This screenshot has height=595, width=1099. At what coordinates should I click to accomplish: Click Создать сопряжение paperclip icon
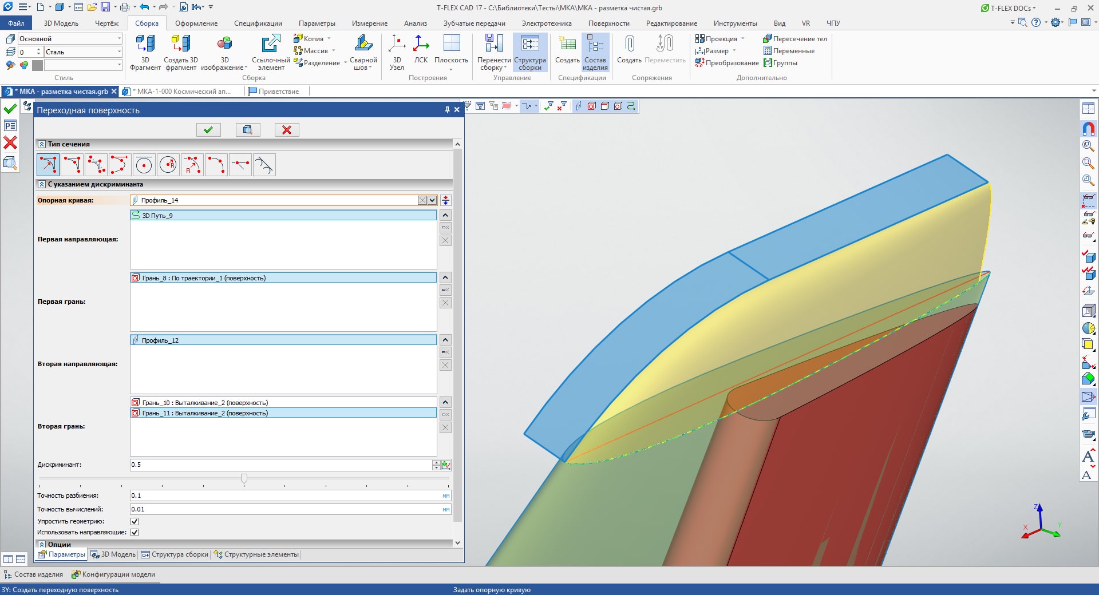(x=630, y=43)
